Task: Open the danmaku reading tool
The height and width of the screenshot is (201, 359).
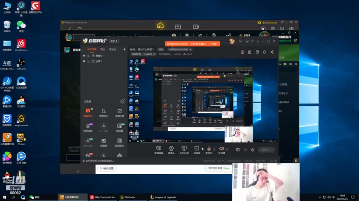Action: click(x=119, y=128)
